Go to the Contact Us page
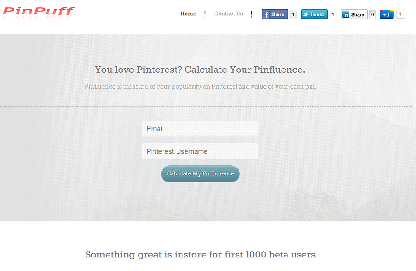 pyautogui.click(x=228, y=14)
